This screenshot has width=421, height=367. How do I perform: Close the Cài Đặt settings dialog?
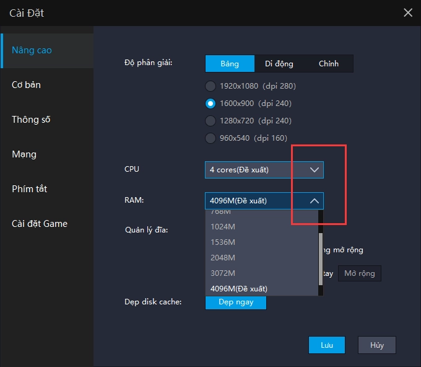tap(407, 12)
